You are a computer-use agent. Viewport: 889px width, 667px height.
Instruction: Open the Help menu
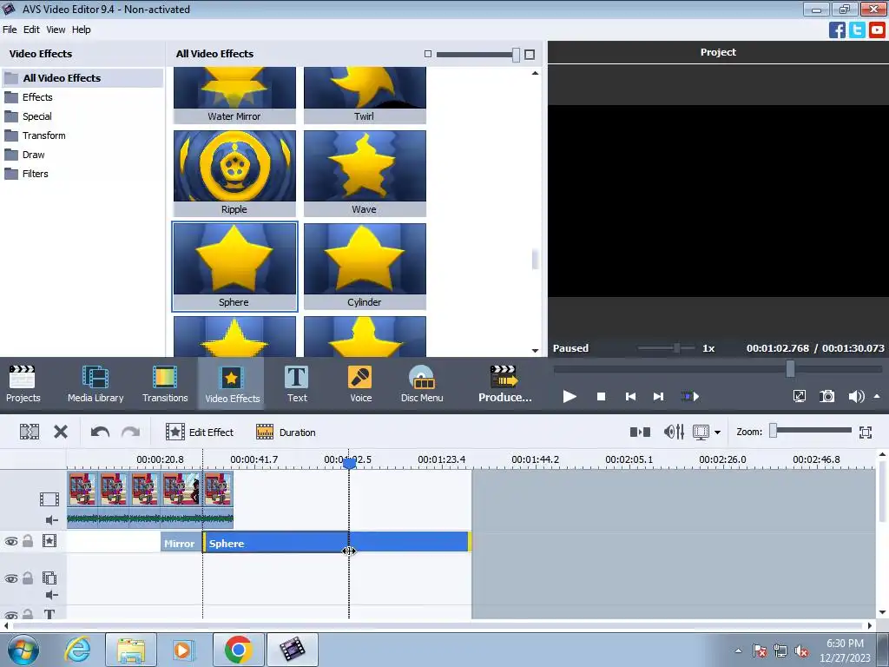coord(81,30)
